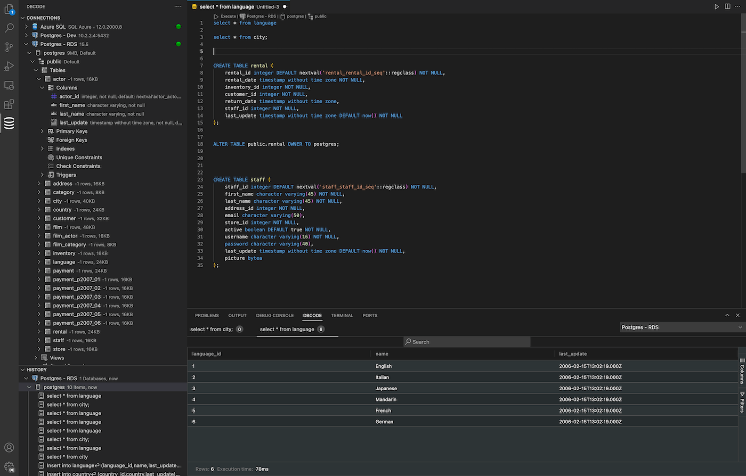Viewport: 746px width, 476px height.
Task: Select the 'select * from city;' results tab
Action: point(212,330)
